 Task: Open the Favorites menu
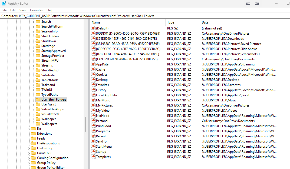pos(36,10)
